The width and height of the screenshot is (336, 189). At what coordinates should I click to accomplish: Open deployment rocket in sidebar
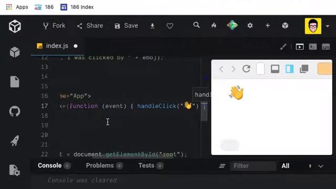click(x=15, y=141)
